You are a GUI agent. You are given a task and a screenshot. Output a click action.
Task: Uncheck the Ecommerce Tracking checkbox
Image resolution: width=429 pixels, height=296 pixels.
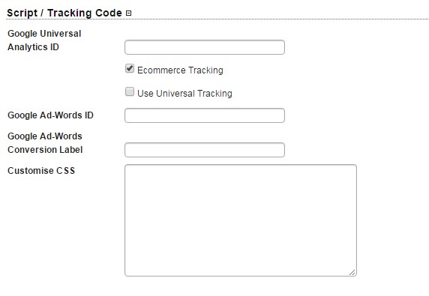click(130, 68)
